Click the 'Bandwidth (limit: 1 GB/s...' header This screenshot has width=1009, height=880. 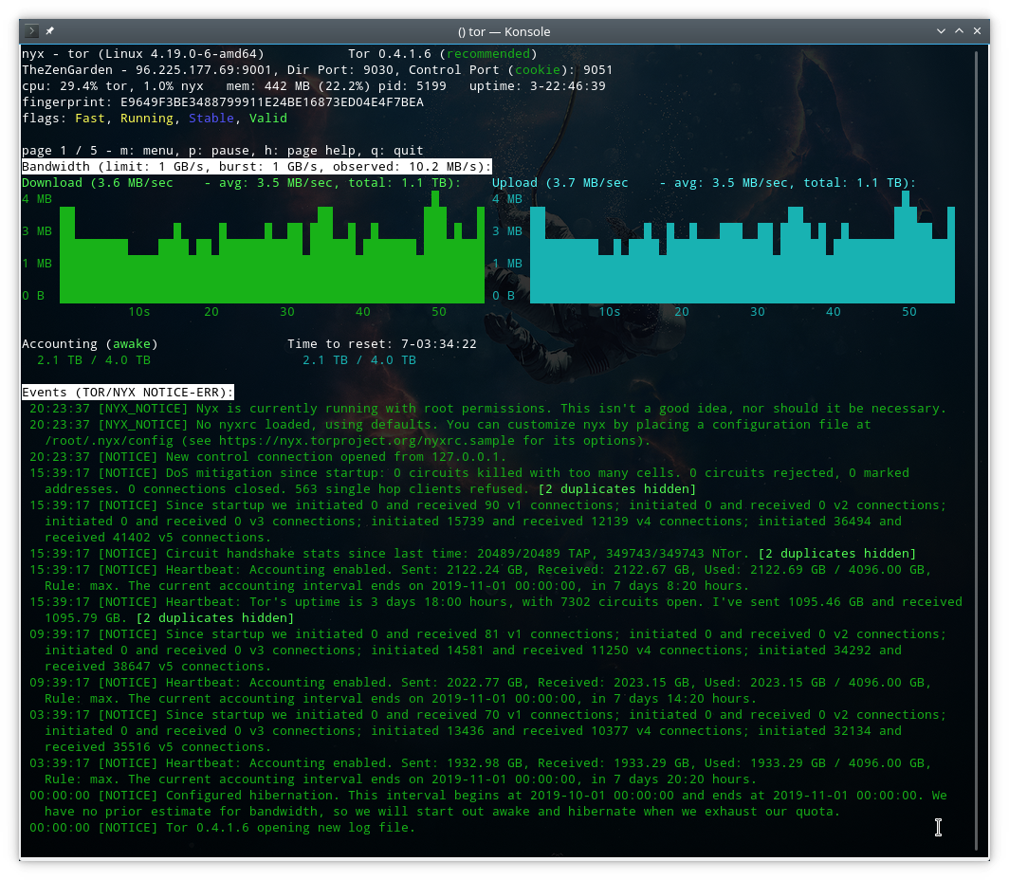coord(257,167)
